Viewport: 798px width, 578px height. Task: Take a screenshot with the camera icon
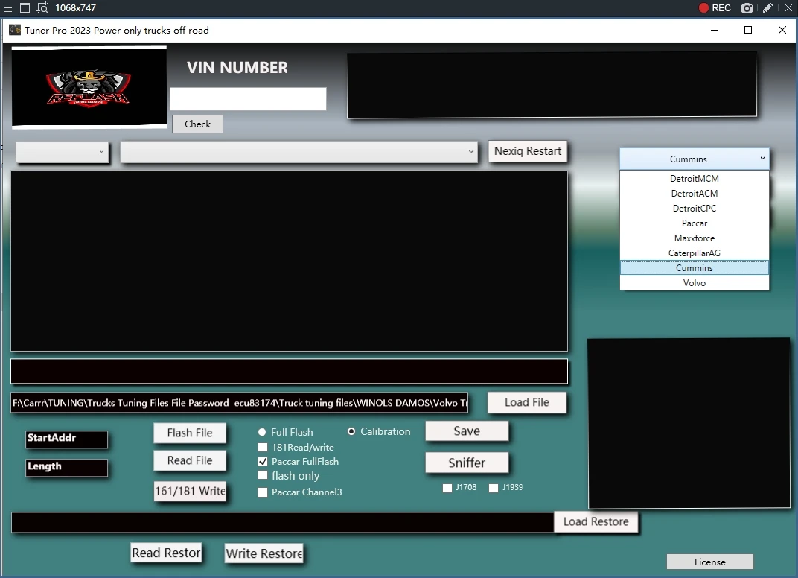point(747,7)
